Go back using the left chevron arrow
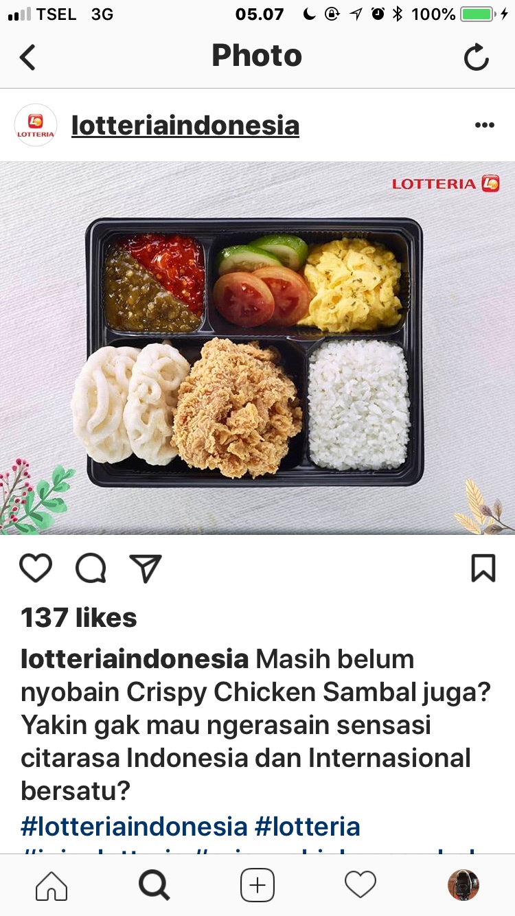The height and width of the screenshot is (916, 515). coord(27,57)
